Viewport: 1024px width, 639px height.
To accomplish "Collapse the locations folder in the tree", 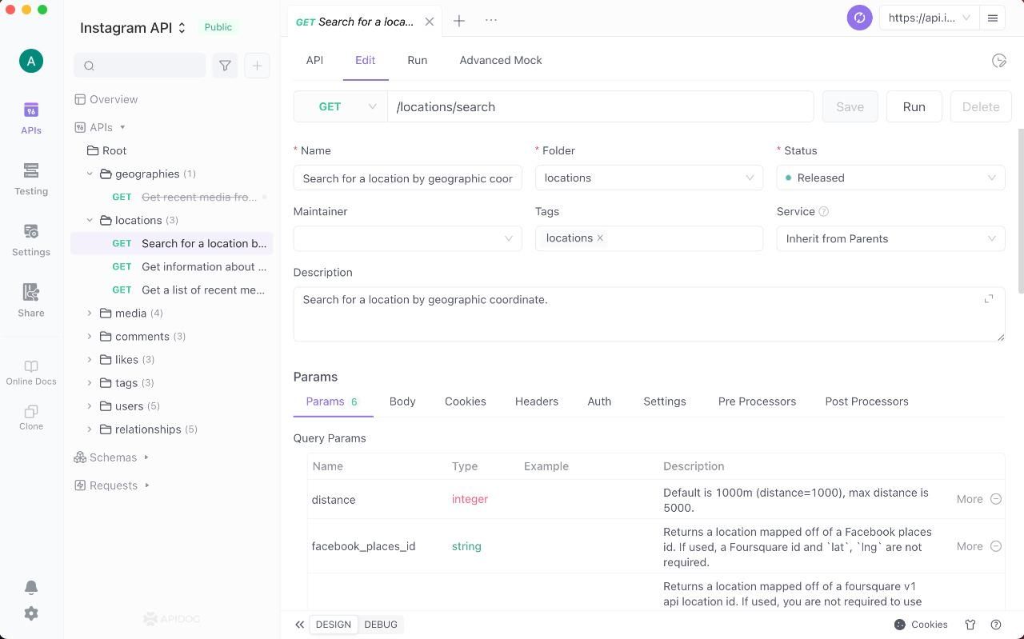I will pos(90,220).
